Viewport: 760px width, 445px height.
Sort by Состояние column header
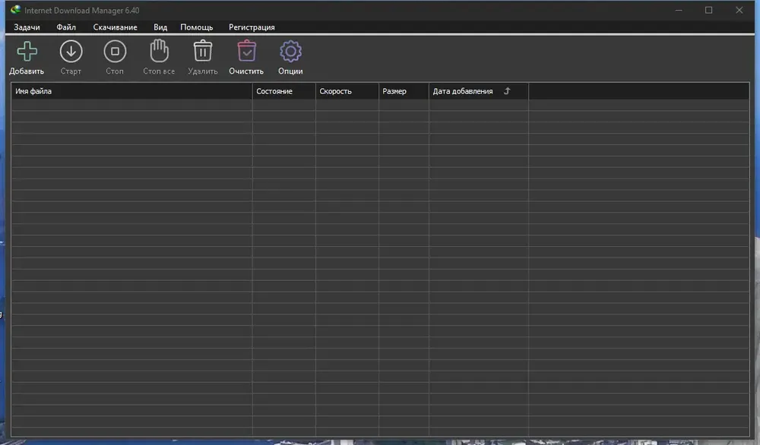[284, 91]
